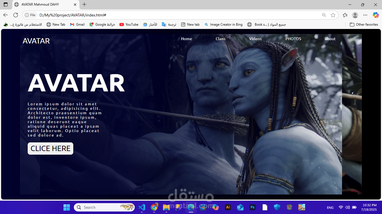Reload the page with refresh icon
This screenshot has width=382, height=214.
(16, 15)
